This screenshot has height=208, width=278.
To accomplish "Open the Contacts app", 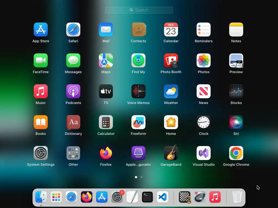I will 138,30.
